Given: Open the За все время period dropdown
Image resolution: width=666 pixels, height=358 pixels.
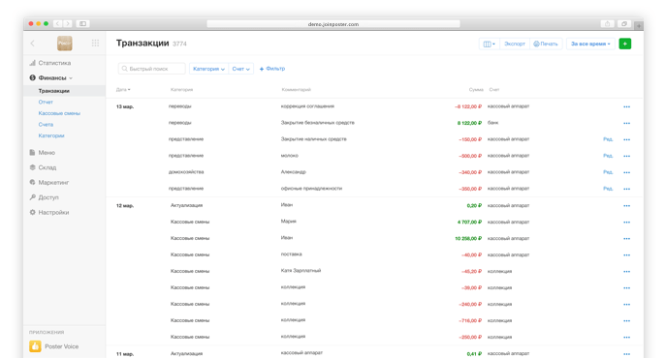Looking at the screenshot, I should [x=590, y=44].
